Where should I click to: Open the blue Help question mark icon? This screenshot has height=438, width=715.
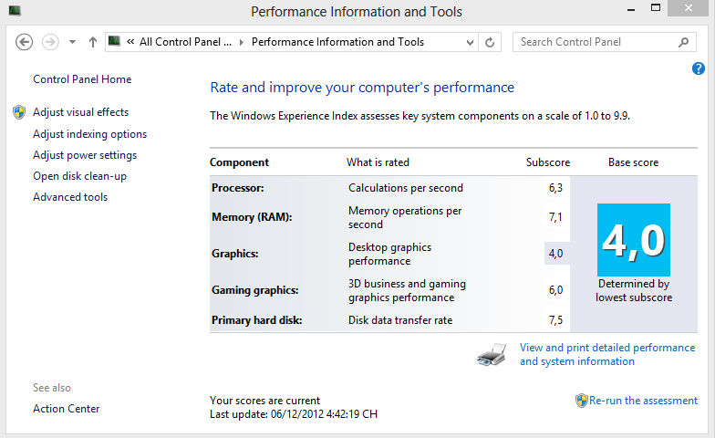pyautogui.click(x=699, y=68)
